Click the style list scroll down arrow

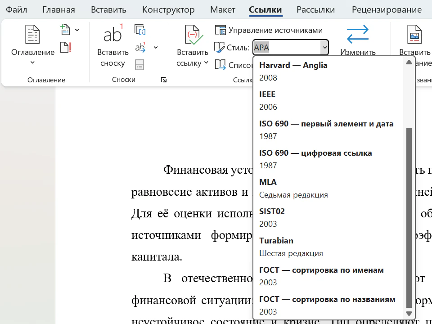pos(409,314)
